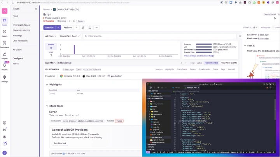Collapse the Highlights section
Screen dimensions: 280x157
[47, 85]
